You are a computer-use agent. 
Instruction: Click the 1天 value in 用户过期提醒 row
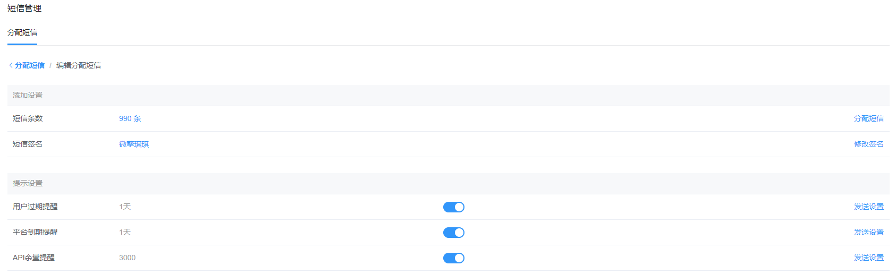click(x=125, y=207)
